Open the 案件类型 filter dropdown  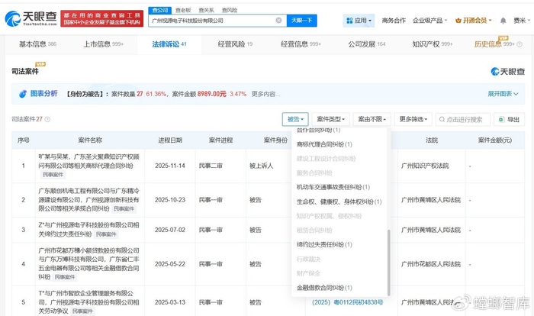(331, 120)
